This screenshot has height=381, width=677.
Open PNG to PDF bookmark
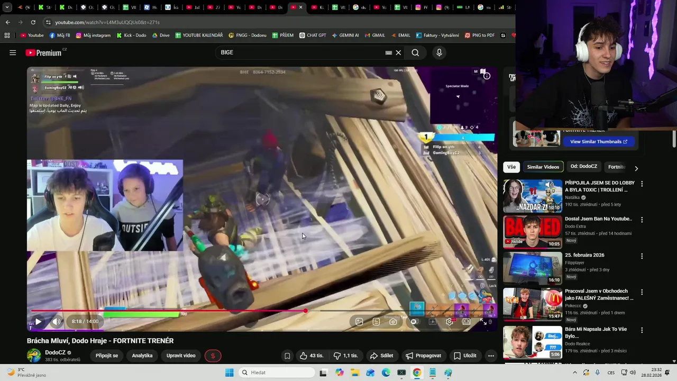click(x=479, y=35)
